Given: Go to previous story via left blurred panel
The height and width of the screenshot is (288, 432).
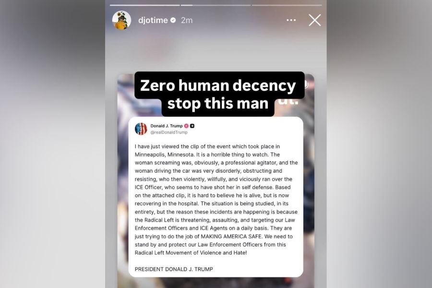Looking at the screenshot, I should [x=52, y=144].
